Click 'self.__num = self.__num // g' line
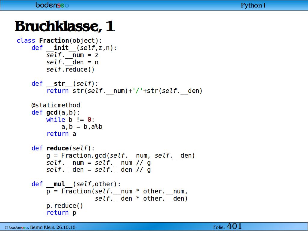This screenshot has width=308, height=231. pyautogui.click(x=99, y=163)
